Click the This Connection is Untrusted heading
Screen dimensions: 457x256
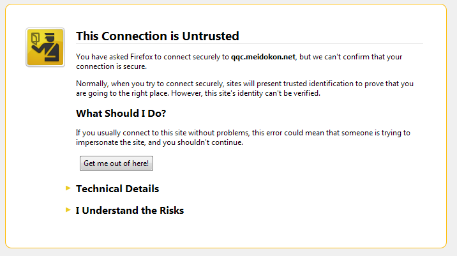pos(157,36)
